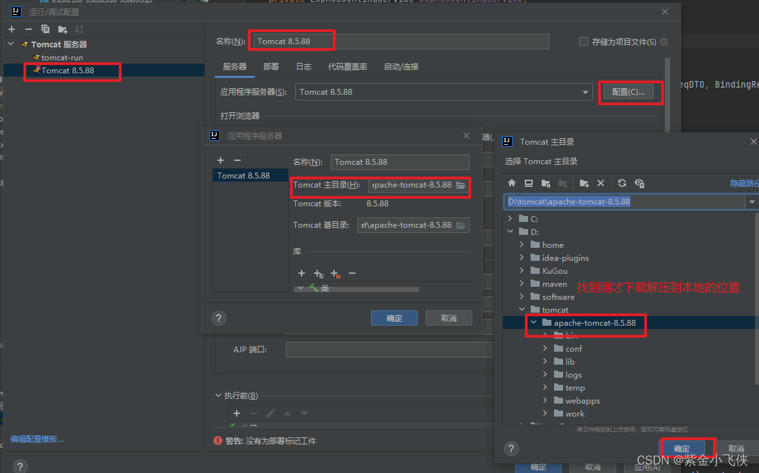Screen dimensions: 759x473
Task: Click the add-directory plus icon under 库
Action: click(x=335, y=274)
